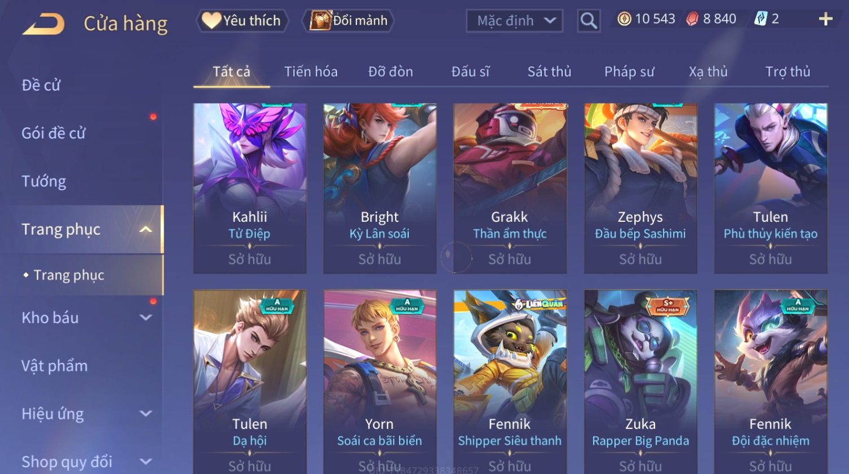Expand the Shop quy đổi section
Screen dimensions: 849x474
point(145,462)
